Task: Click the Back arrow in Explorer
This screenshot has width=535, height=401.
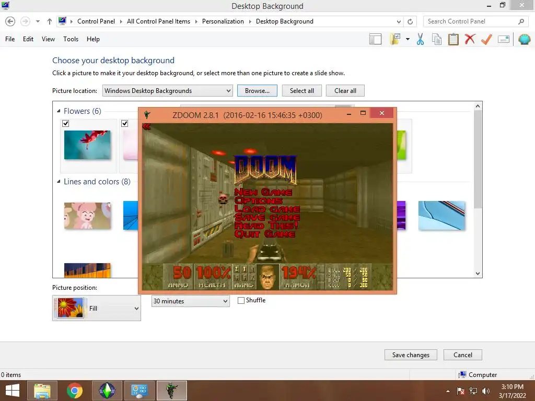Action: coord(10,21)
